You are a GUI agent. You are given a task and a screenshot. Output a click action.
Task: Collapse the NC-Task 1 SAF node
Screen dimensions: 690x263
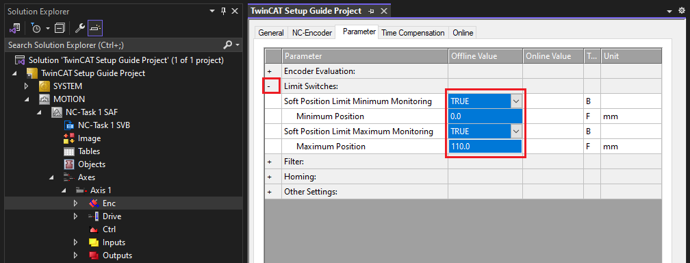tap(39, 112)
